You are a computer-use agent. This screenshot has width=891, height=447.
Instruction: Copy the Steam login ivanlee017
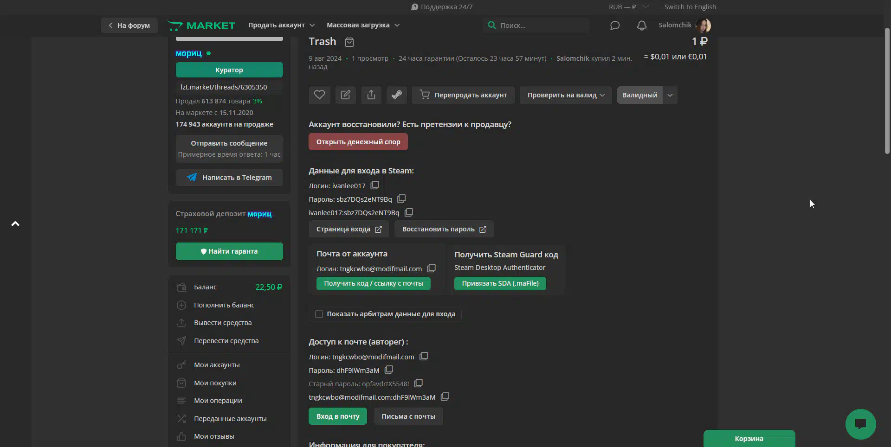pyautogui.click(x=375, y=185)
